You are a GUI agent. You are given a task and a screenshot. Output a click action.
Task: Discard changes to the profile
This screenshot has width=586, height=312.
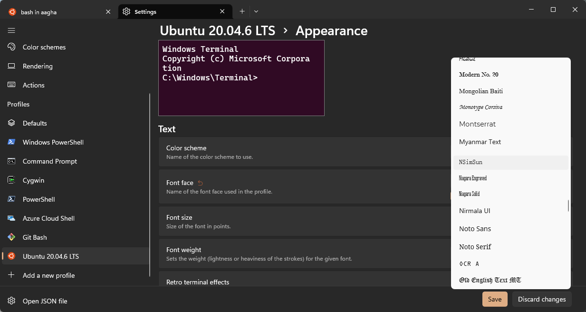click(542, 299)
